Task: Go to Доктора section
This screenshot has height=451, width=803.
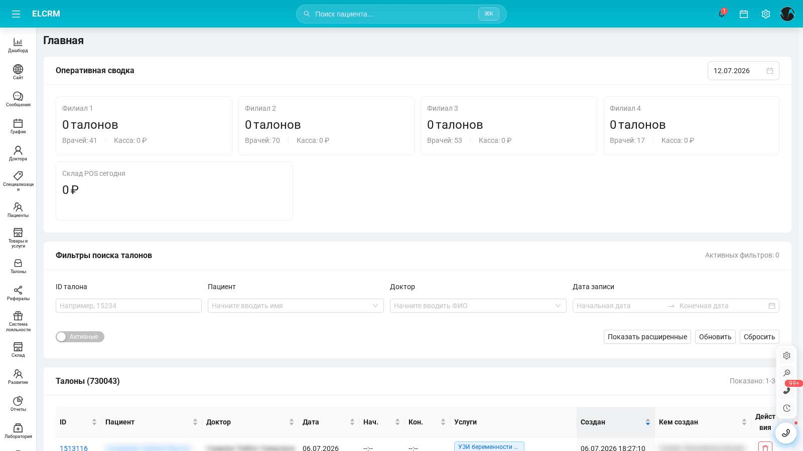Action: tap(18, 153)
